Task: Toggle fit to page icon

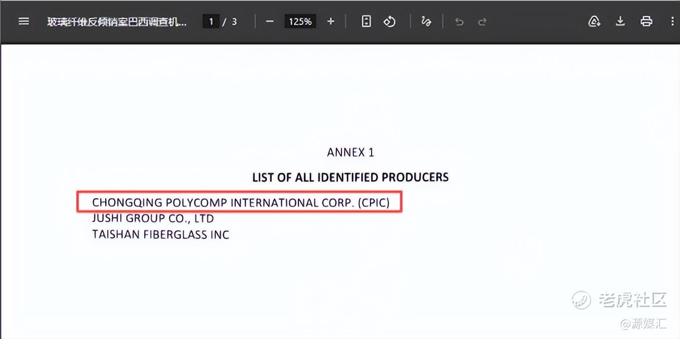Action: pyautogui.click(x=367, y=22)
